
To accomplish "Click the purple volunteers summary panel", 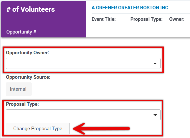I will point(43,19).
